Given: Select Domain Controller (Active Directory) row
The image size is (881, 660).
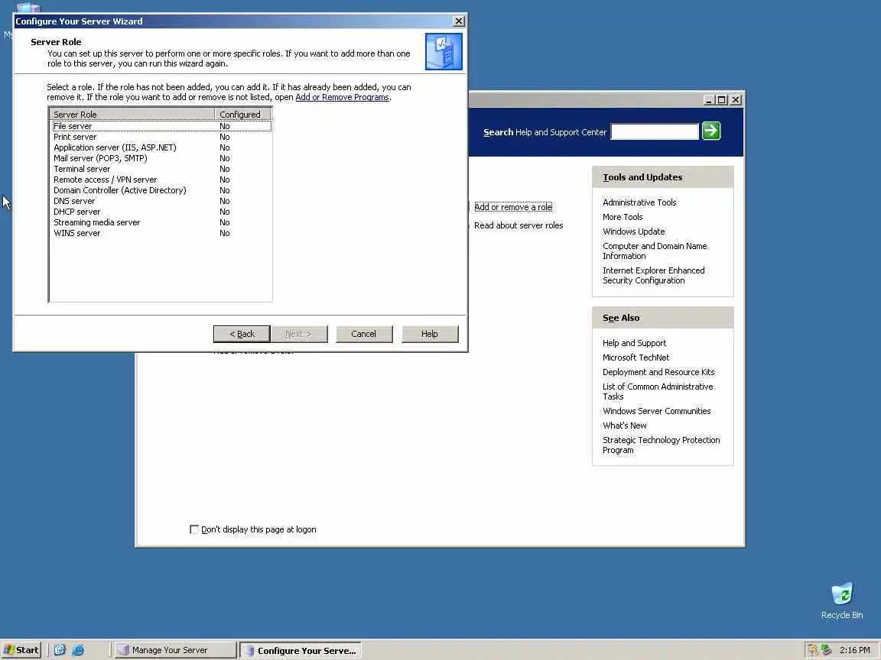Looking at the screenshot, I should [162, 190].
